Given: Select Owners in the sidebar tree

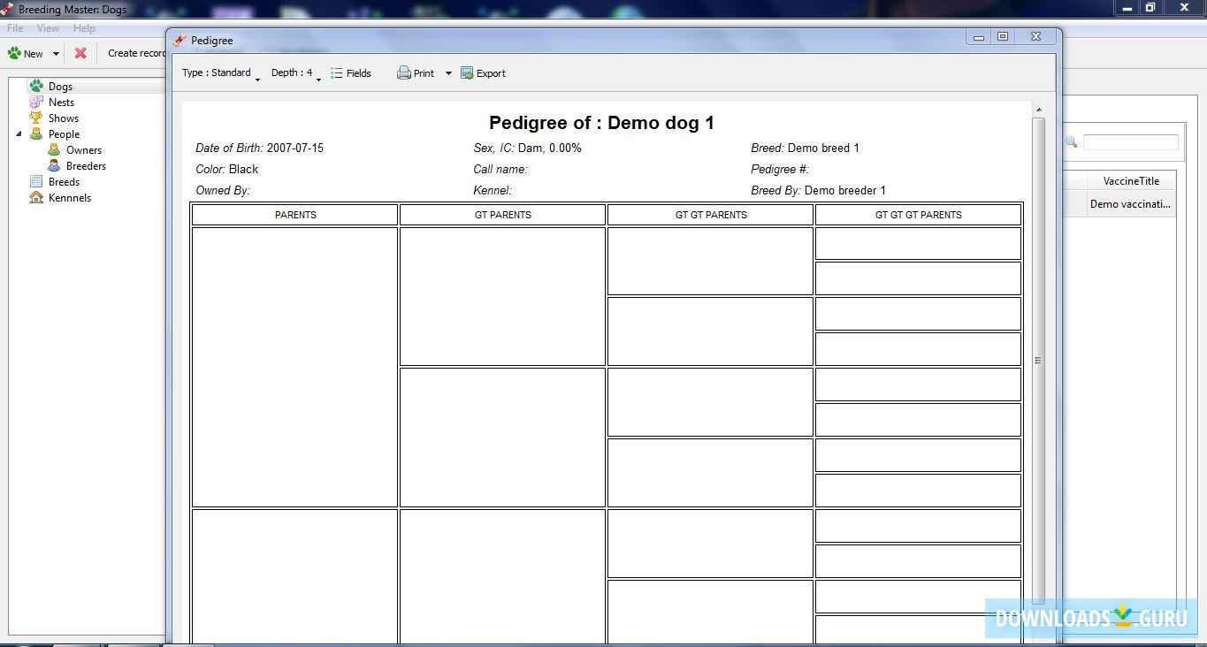Looking at the screenshot, I should pos(84,150).
